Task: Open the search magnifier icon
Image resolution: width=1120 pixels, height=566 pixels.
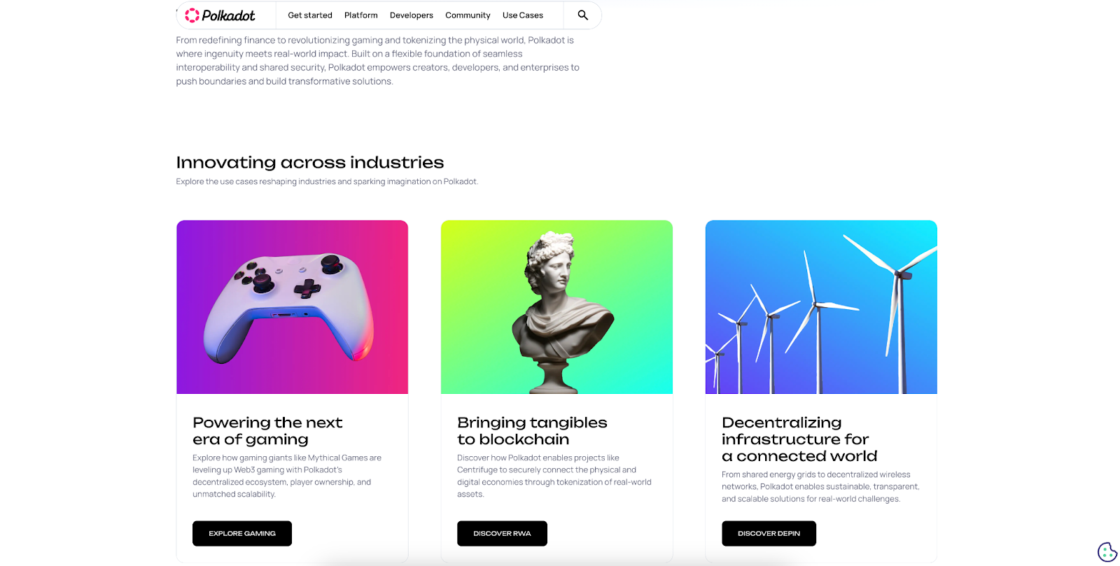Action: pyautogui.click(x=582, y=15)
